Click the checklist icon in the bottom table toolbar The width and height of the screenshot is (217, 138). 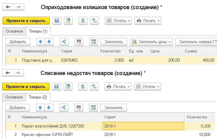(x=93, y=108)
